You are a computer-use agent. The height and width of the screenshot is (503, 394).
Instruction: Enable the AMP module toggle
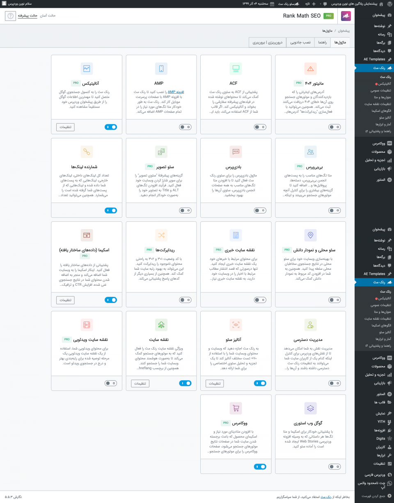pyautogui.click(x=185, y=127)
